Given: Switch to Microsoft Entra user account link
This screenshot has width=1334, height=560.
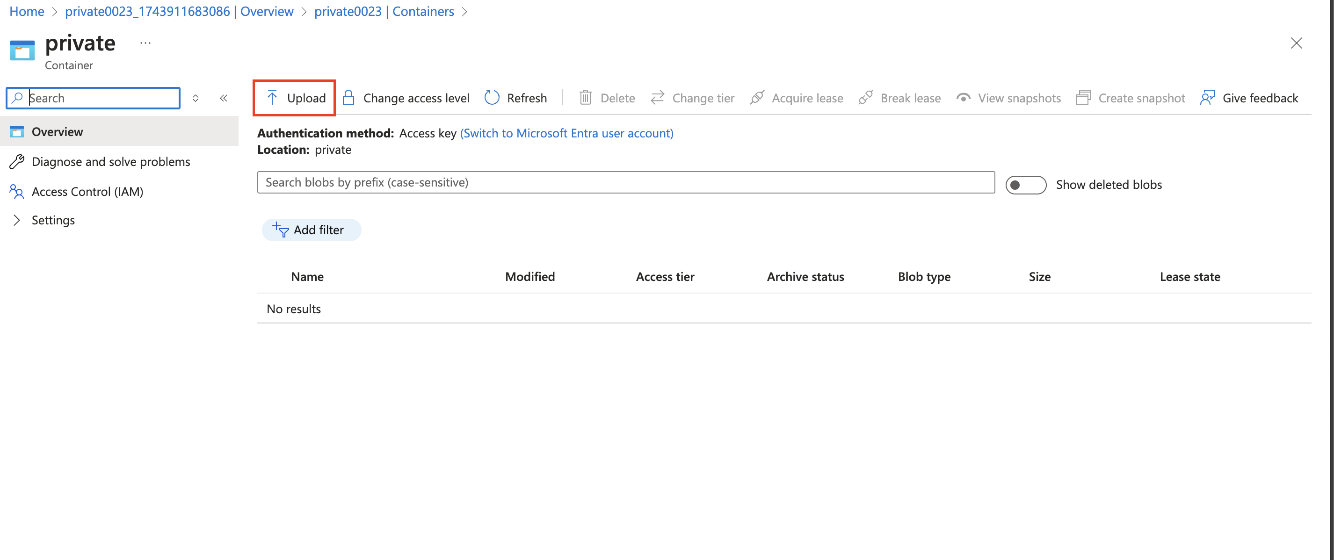Looking at the screenshot, I should click(x=566, y=133).
